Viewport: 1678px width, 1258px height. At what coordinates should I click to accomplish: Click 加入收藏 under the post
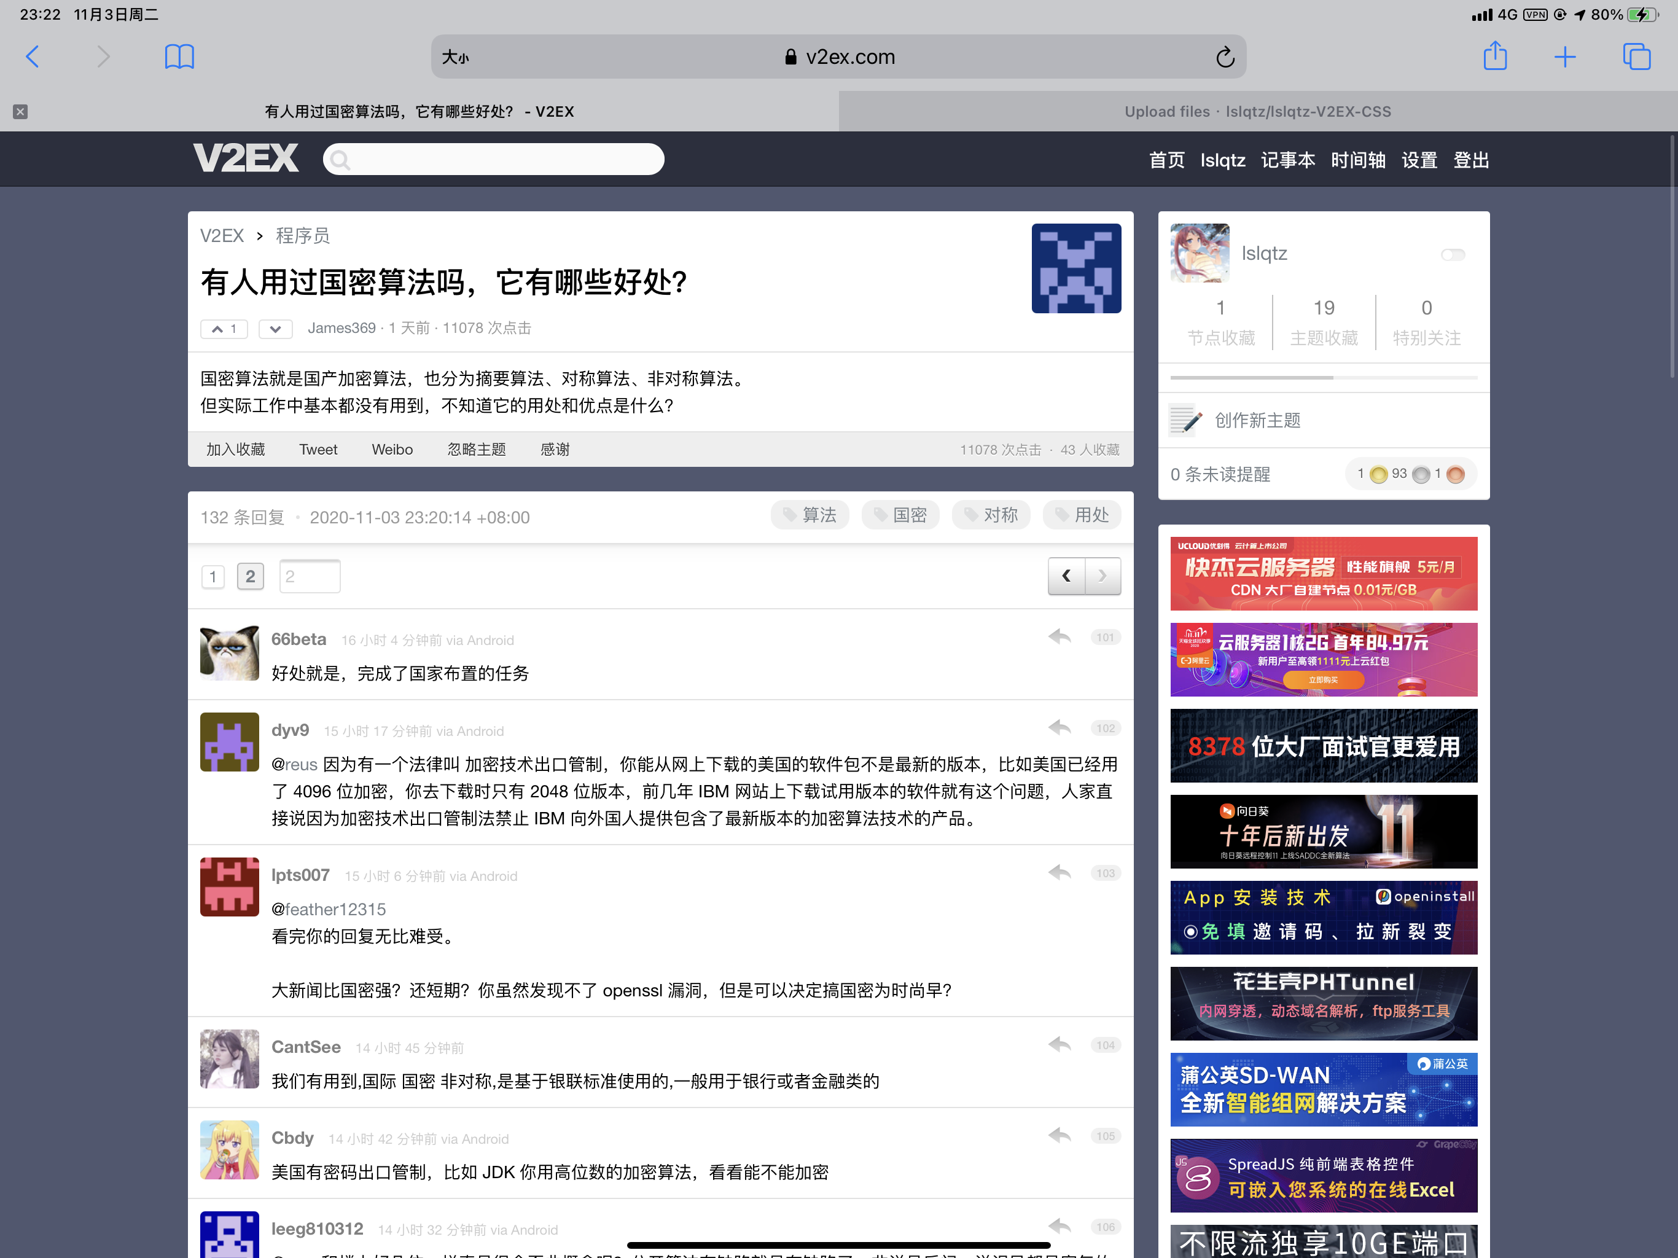[x=236, y=449]
